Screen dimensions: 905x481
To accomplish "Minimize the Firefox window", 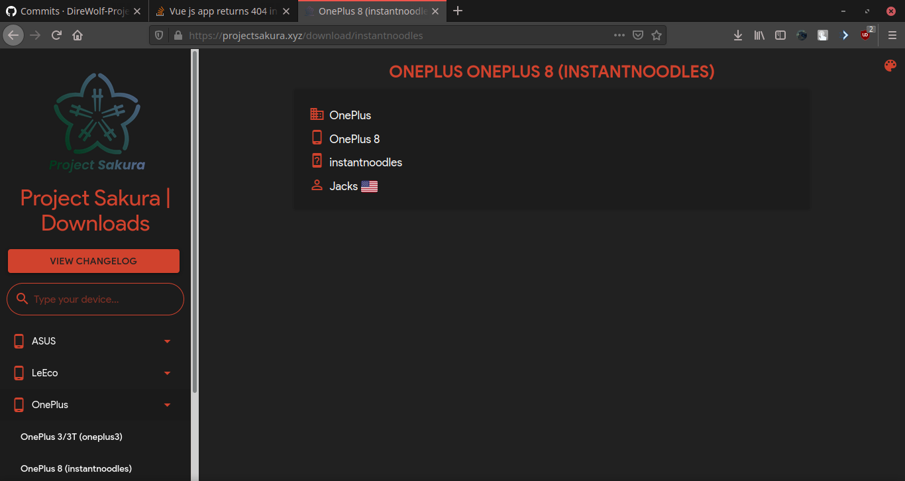I will coord(843,11).
